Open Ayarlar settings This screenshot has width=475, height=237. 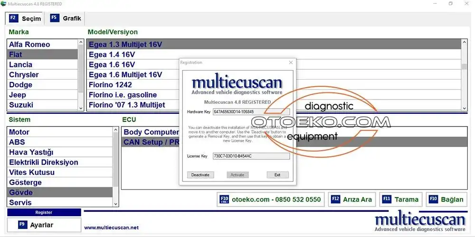[x=44, y=225]
